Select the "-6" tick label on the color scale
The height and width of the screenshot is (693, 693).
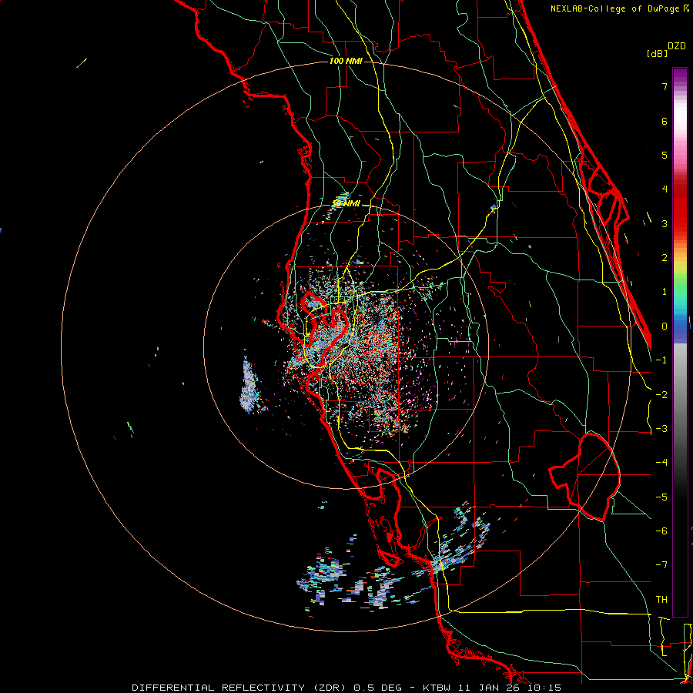click(661, 531)
